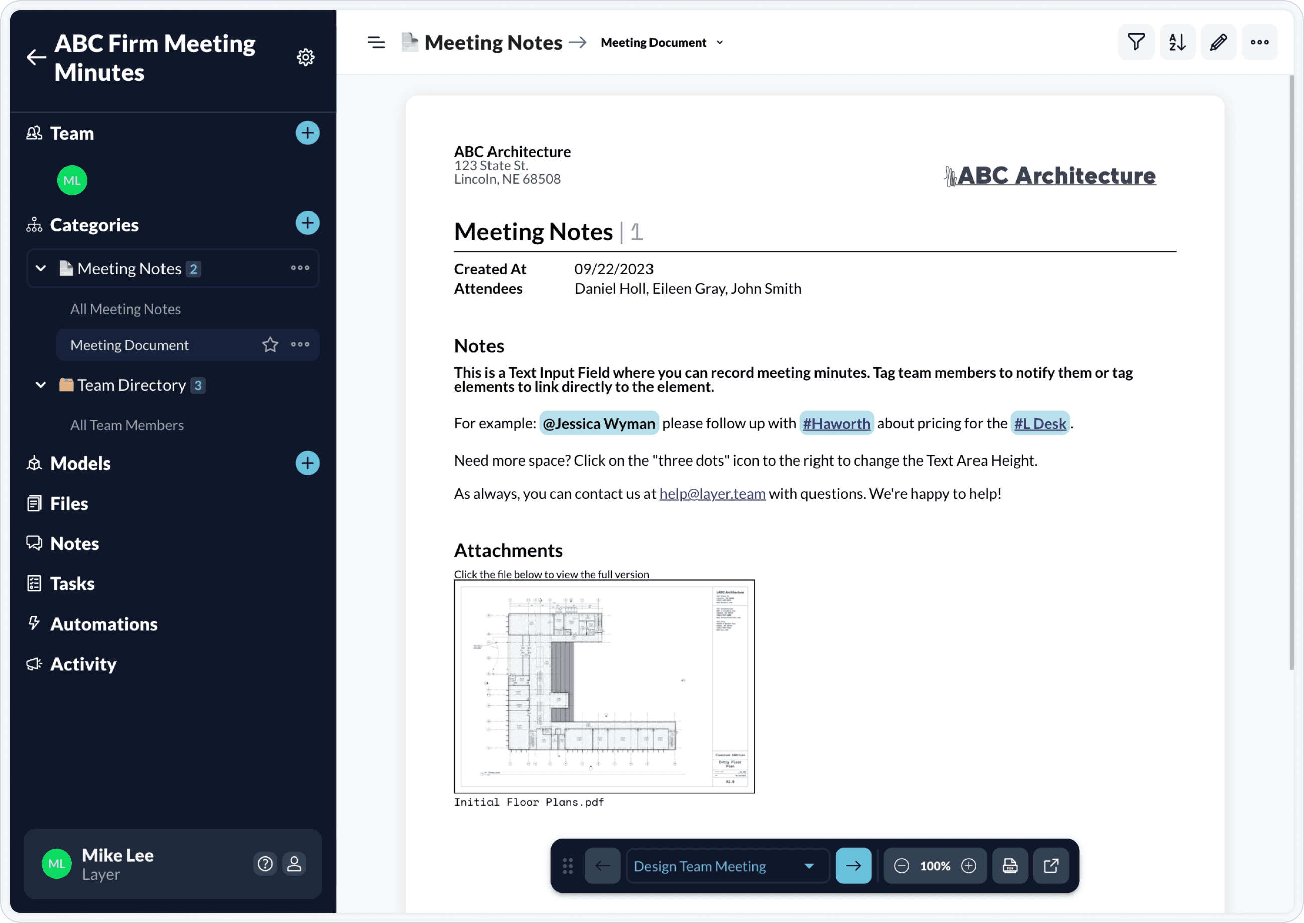The width and height of the screenshot is (1304, 923).
Task: Select All Meeting Notes tree item
Action: click(x=125, y=307)
